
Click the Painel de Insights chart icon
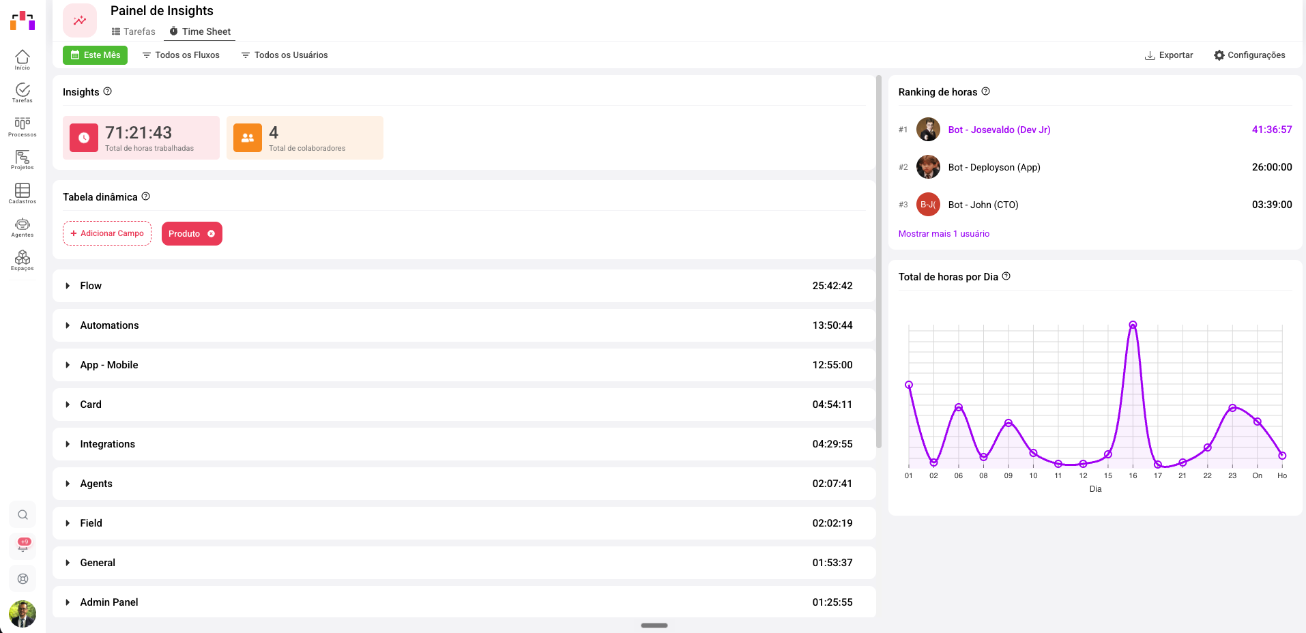tap(80, 20)
